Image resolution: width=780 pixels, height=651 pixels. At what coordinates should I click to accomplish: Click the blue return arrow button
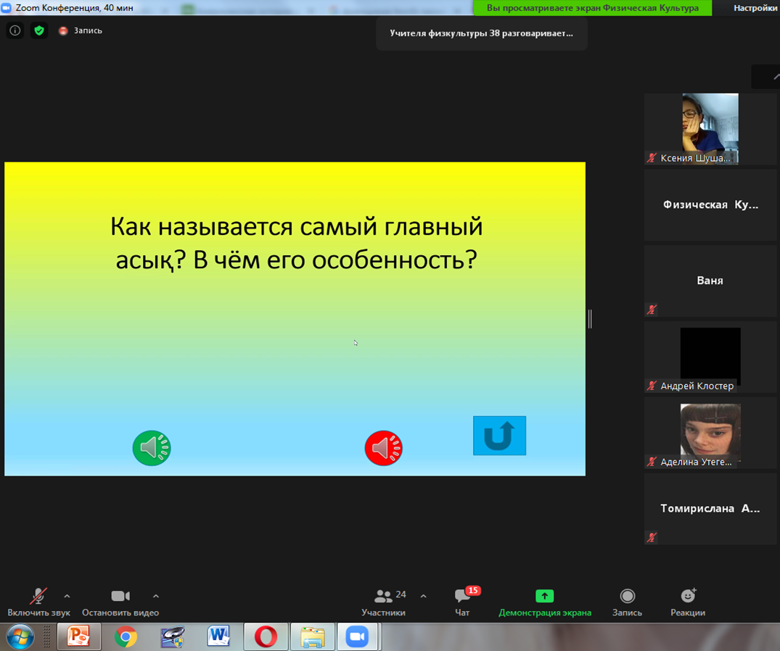[x=499, y=436]
